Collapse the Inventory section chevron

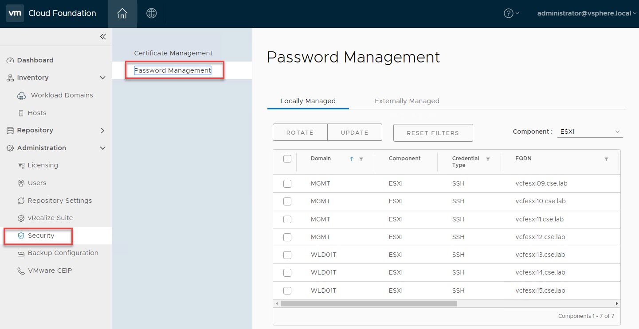102,78
